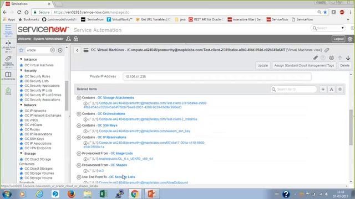The image size is (355, 199).
Task: Open settings gear at banner right
Action: click(x=350, y=39)
